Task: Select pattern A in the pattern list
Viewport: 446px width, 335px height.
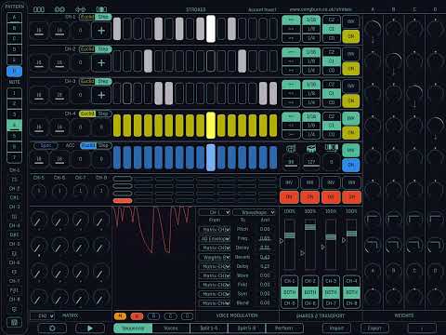Action: click(14, 18)
